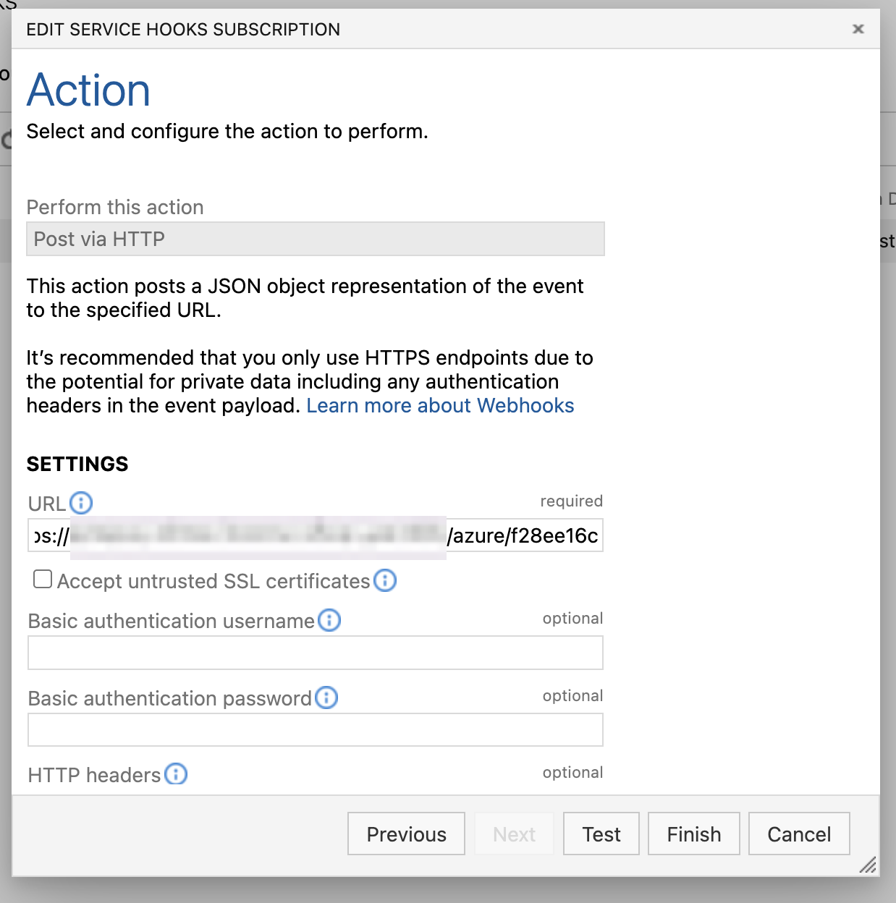Click the URL field info icon
Viewport: 896px width, 903px height.
pyautogui.click(x=81, y=503)
